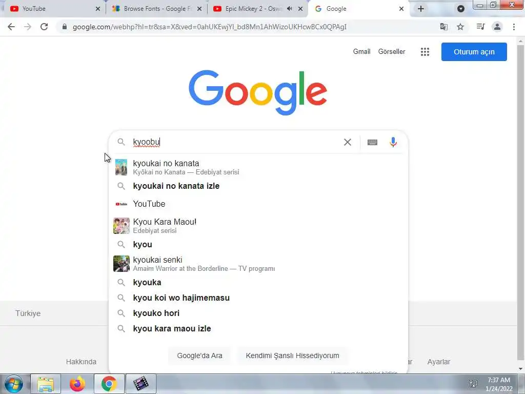Select suggestion Kyou Kara Maou!
This screenshot has height=394, width=525.
pyautogui.click(x=258, y=226)
